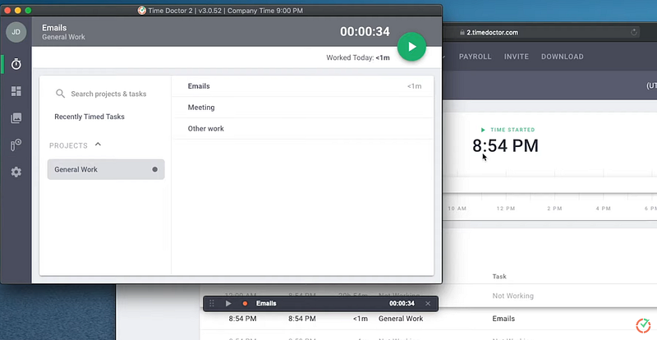The image size is (657, 340).
Task: Select Recently Timed Tasks
Action: (x=90, y=117)
